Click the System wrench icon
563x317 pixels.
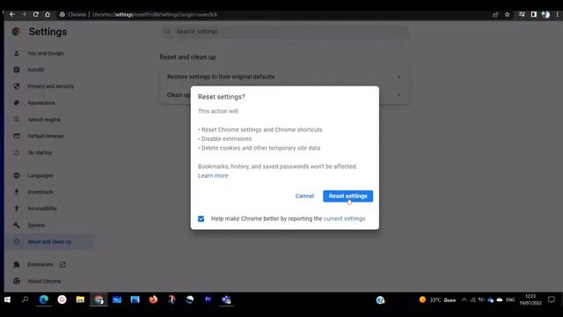click(x=17, y=225)
